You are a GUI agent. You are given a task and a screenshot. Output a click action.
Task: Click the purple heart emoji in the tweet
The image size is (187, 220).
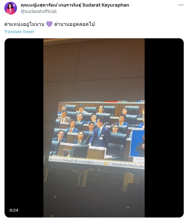pos(49,24)
